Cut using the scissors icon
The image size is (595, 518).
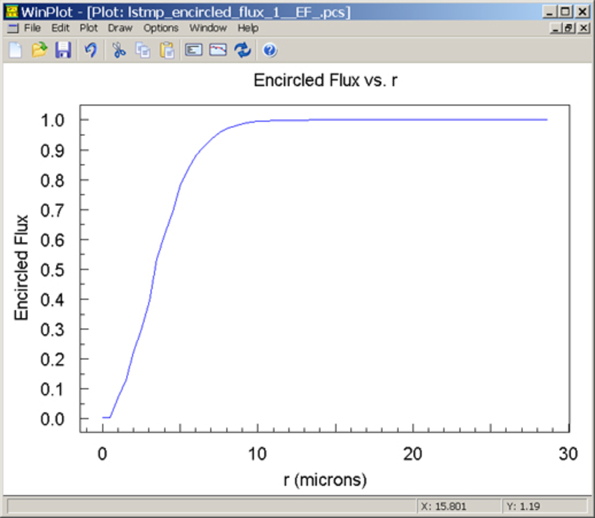pyautogui.click(x=119, y=50)
